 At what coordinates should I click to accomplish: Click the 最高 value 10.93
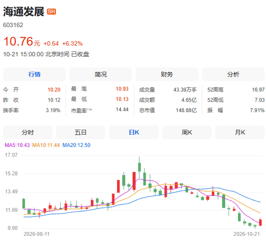122,89
